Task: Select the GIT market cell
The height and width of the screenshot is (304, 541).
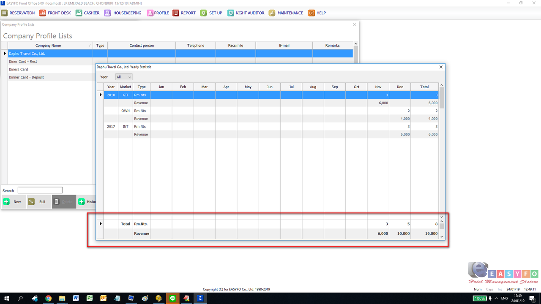Action: pos(126,95)
